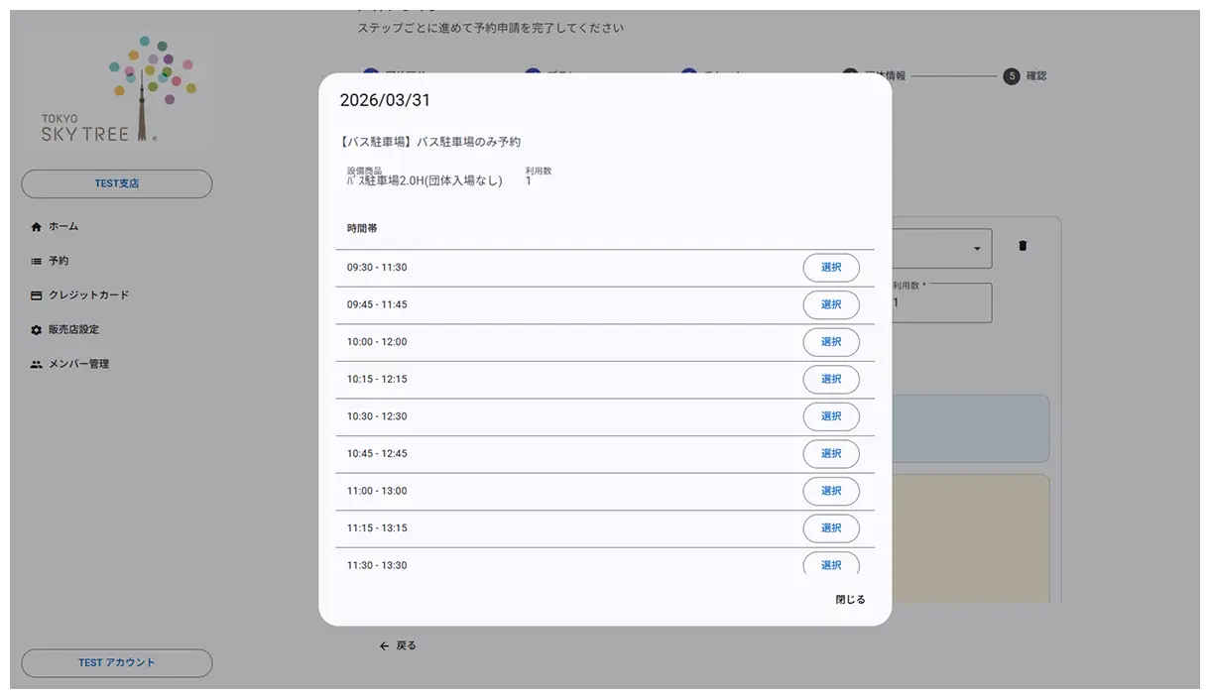The width and height of the screenshot is (1210, 699).
Task: Go to step 5 確認
Action: [1012, 76]
